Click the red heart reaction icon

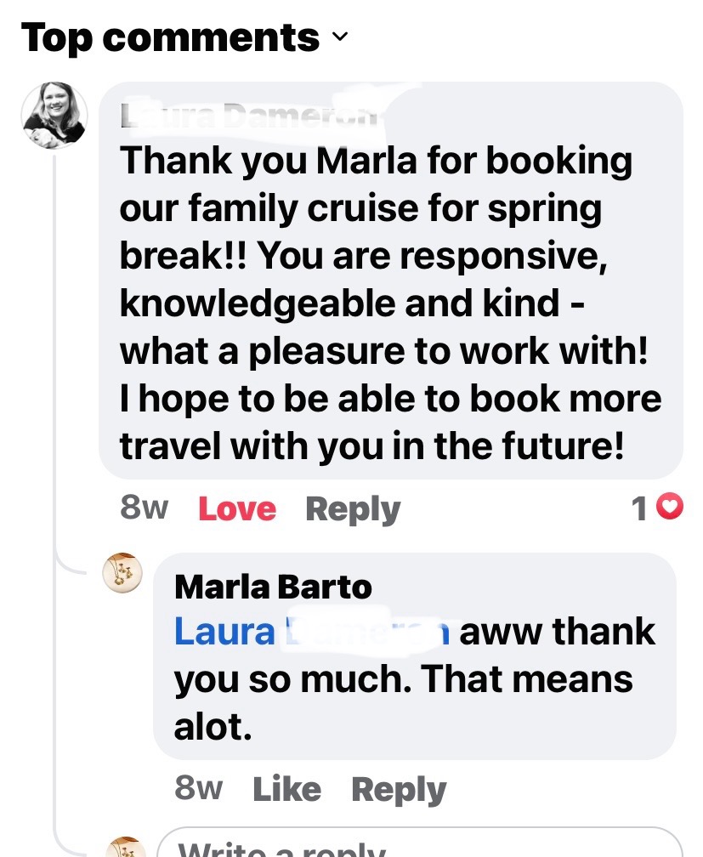point(672,508)
